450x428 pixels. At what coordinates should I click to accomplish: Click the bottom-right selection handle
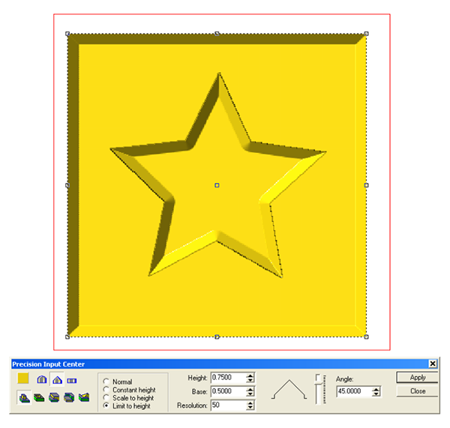coord(366,337)
